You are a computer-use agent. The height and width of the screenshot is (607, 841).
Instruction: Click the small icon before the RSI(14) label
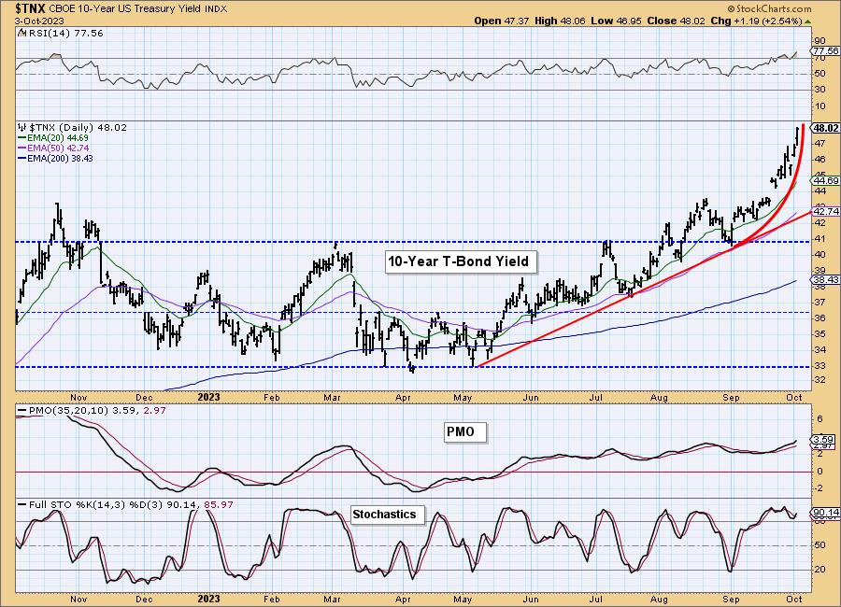pyautogui.click(x=21, y=33)
